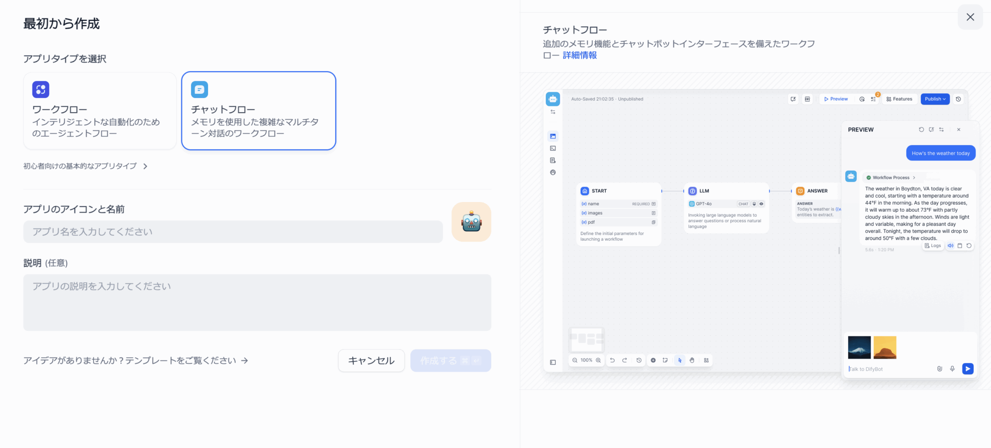Screen dimensions: 991x448
Task: Click the Workflow type icon
Action: pyautogui.click(x=41, y=89)
